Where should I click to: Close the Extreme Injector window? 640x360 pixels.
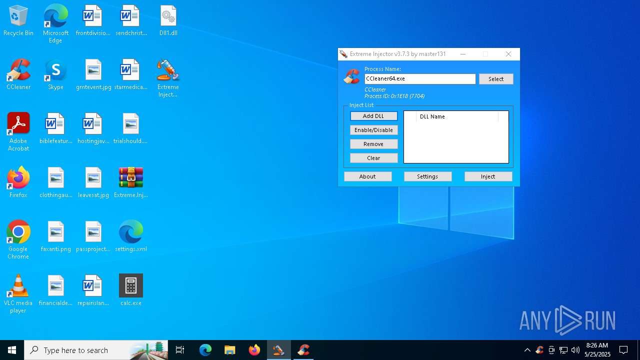(x=508, y=54)
